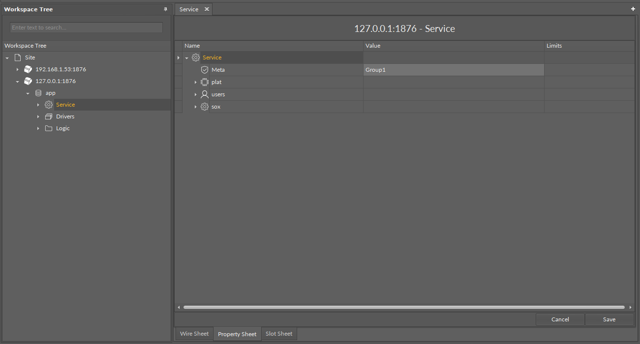Switch to the Slot Sheet tab
Image resolution: width=640 pixels, height=344 pixels.
tap(279, 334)
